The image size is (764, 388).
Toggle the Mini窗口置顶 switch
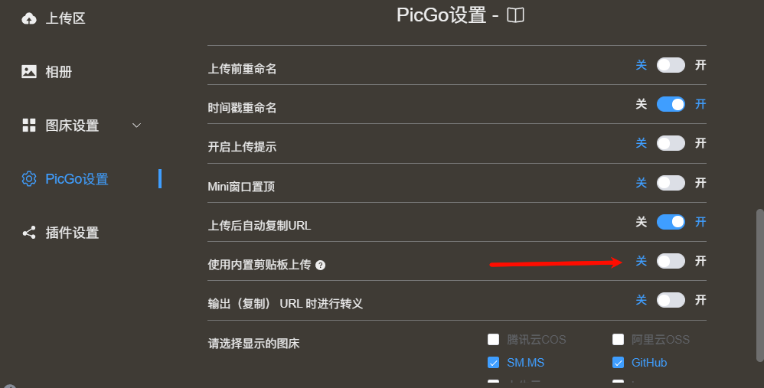671,183
